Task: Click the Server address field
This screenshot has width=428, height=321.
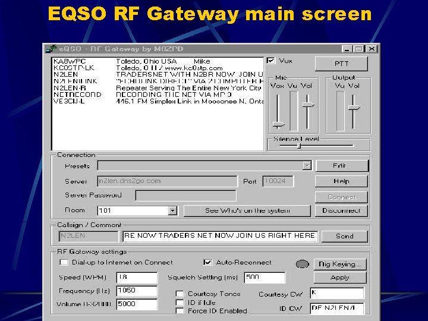Action: pyautogui.click(x=167, y=181)
